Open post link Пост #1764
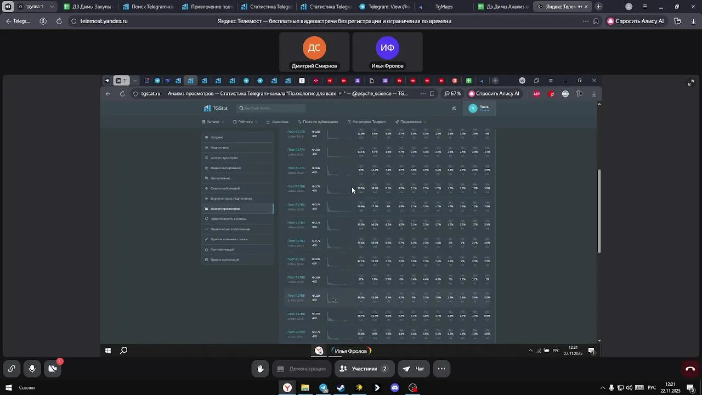Screen dimensions: 702x395 [x=296, y=223]
